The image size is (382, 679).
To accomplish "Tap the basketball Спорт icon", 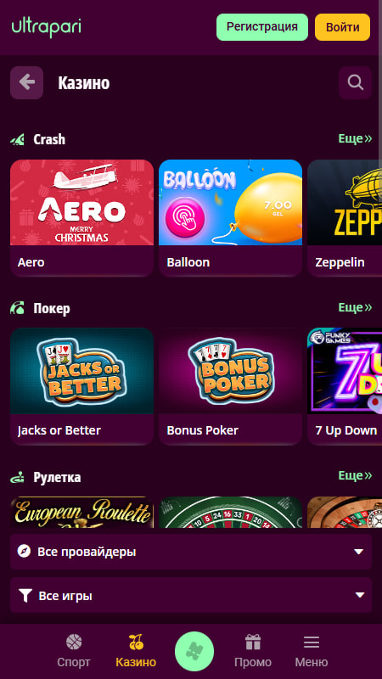I will click(x=74, y=643).
